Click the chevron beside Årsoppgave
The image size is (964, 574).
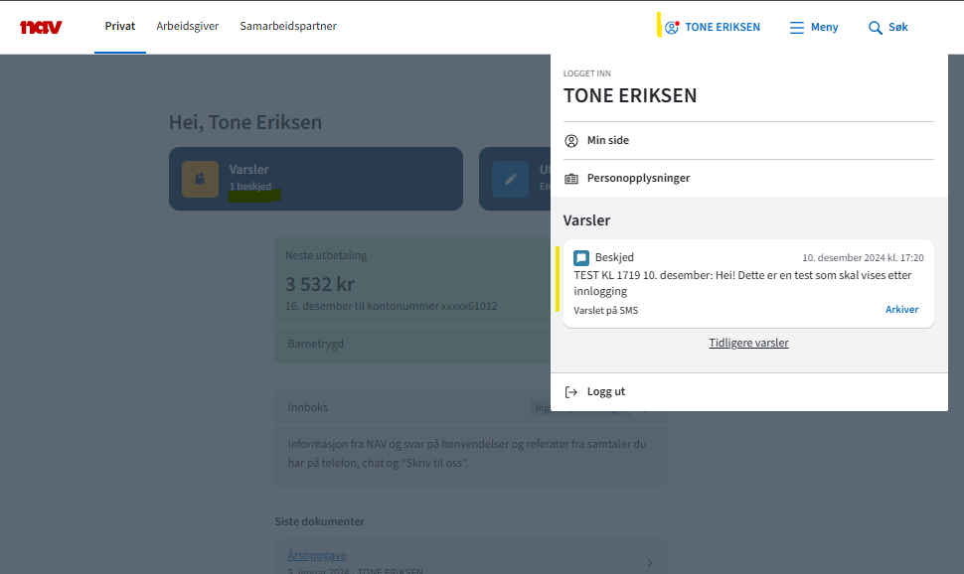point(650,562)
